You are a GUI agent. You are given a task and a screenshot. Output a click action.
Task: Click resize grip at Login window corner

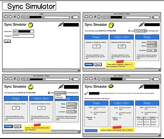tap(79, 71)
